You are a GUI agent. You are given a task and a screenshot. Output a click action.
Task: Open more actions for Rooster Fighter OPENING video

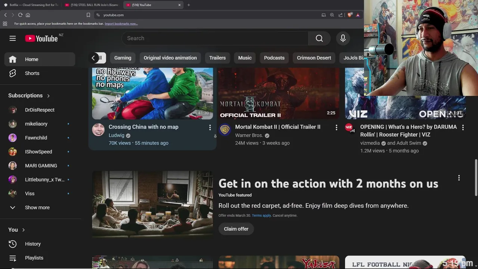pos(463,127)
